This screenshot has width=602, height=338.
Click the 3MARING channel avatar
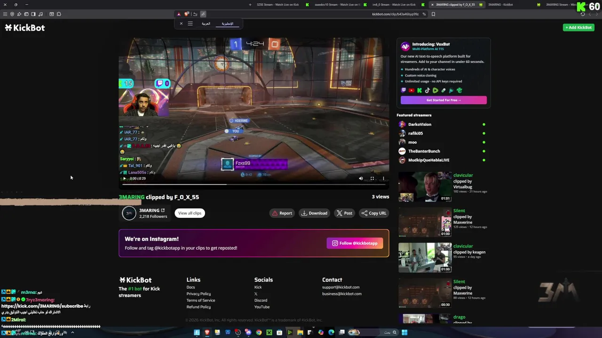129,213
